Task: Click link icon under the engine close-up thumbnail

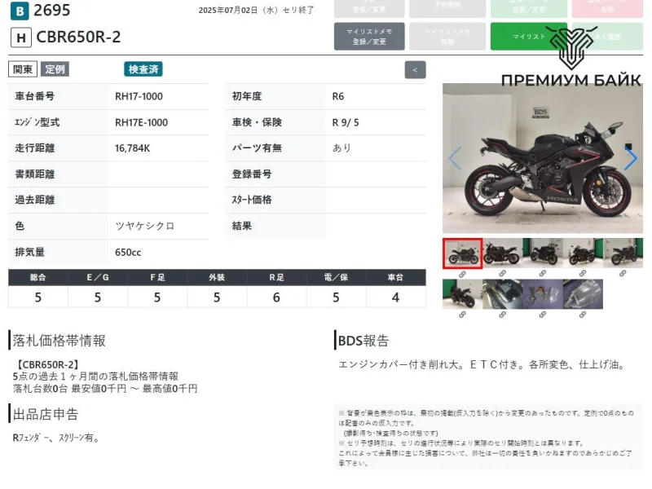Action: click(502, 315)
